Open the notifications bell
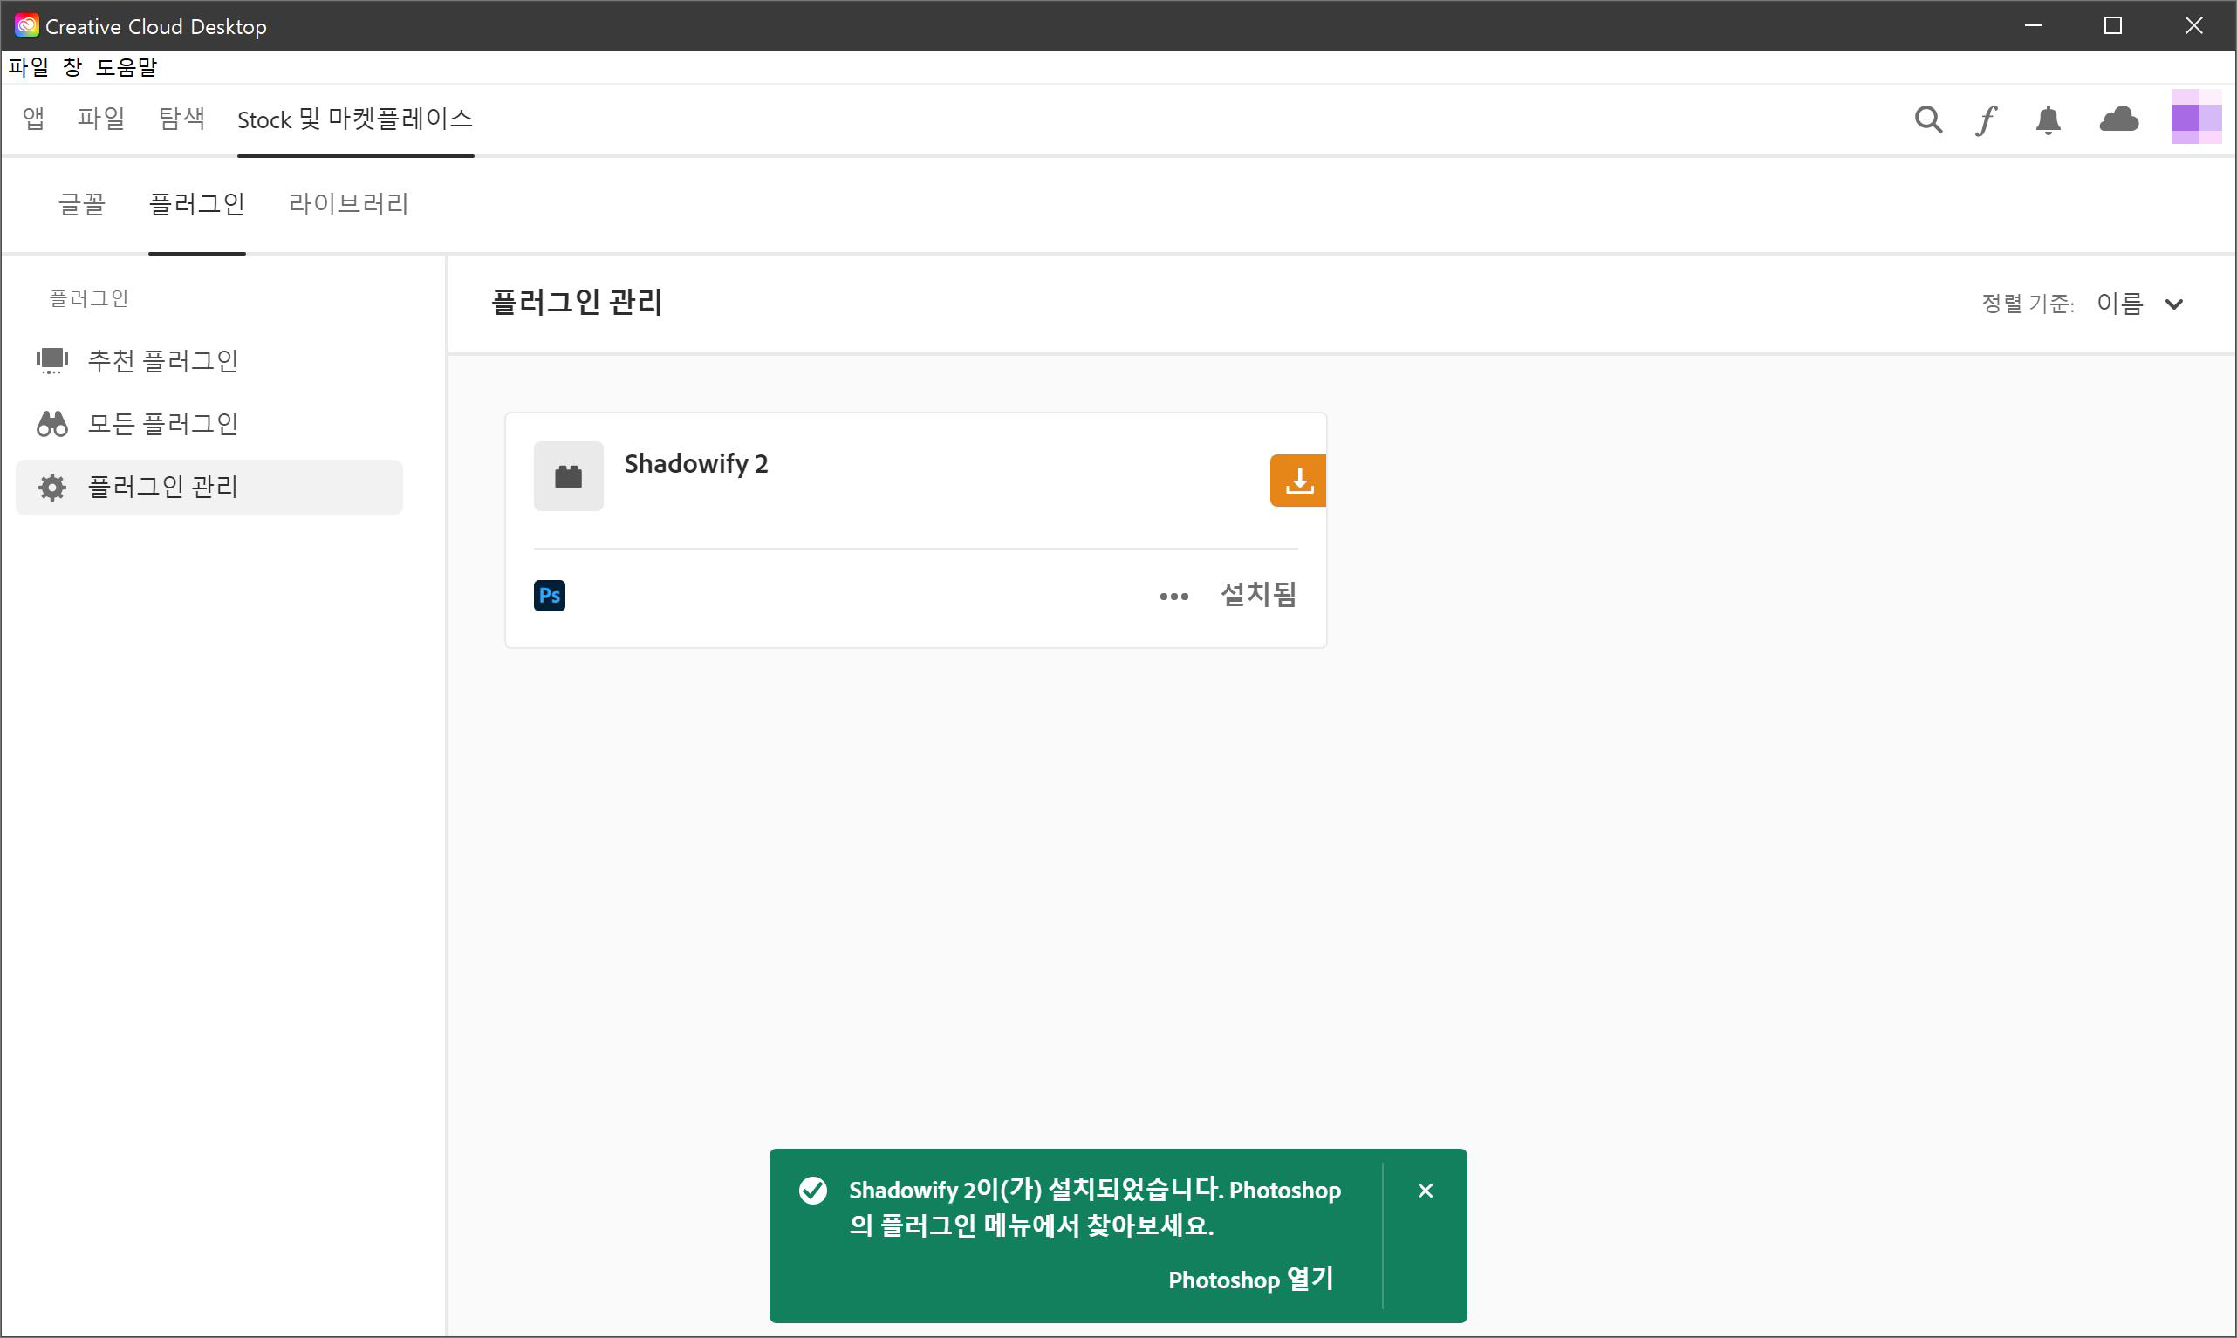The width and height of the screenshot is (2237, 1338). (2048, 119)
